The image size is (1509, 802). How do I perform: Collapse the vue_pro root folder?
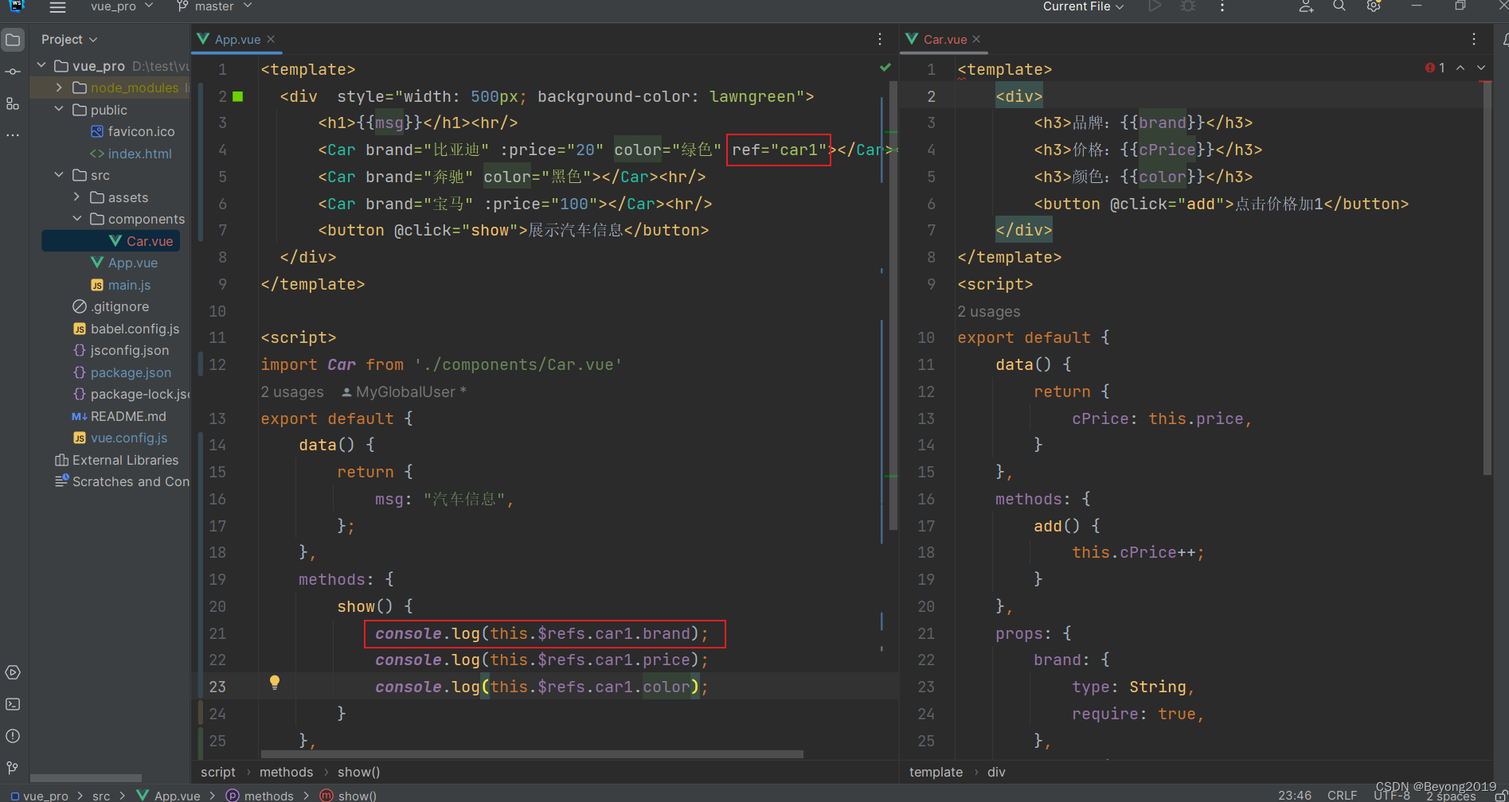[x=41, y=65]
